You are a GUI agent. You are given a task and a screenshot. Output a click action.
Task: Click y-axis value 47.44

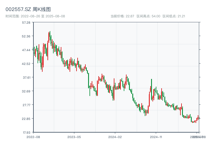tap(26, 50)
